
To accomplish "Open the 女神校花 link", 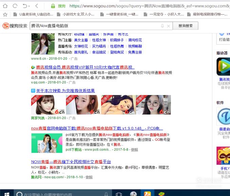I will click(81, 46).
